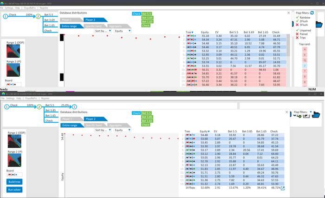
Task: Click the edit pencil icon in bottom window
Action: 306,116
